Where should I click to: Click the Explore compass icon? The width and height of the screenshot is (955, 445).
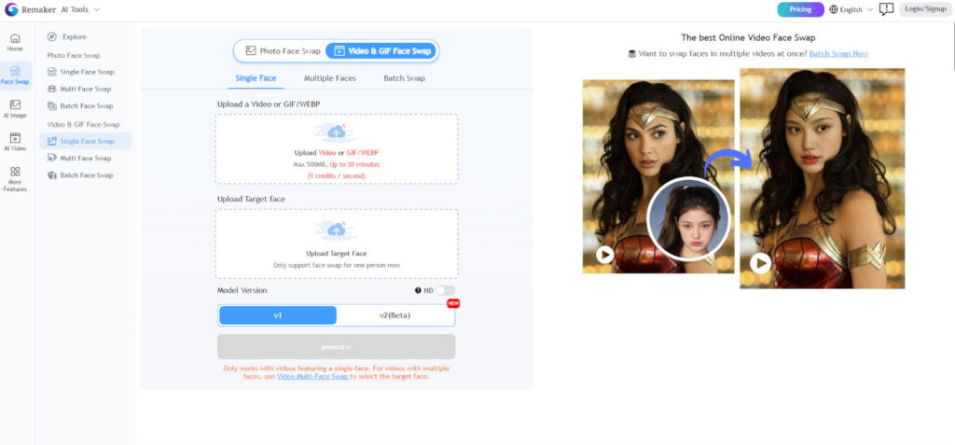52,36
